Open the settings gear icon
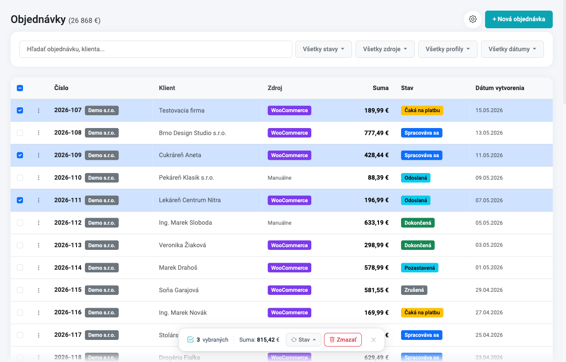The height and width of the screenshot is (362, 566). coord(473,19)
